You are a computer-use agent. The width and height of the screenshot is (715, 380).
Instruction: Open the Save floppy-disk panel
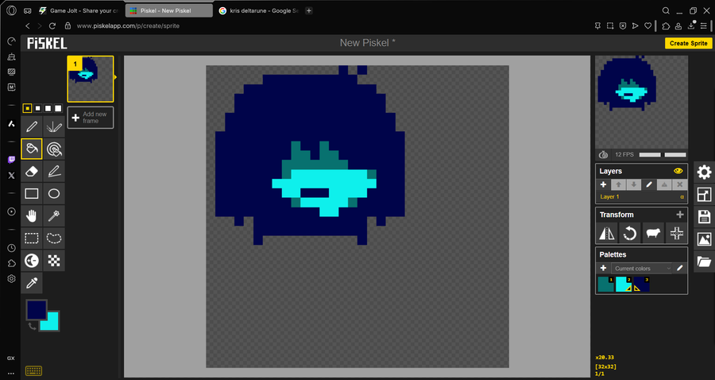704,217
